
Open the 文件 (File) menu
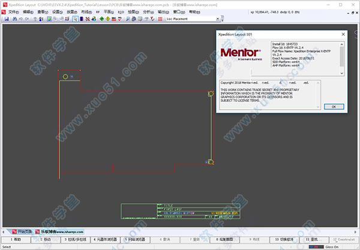point(13,11)
